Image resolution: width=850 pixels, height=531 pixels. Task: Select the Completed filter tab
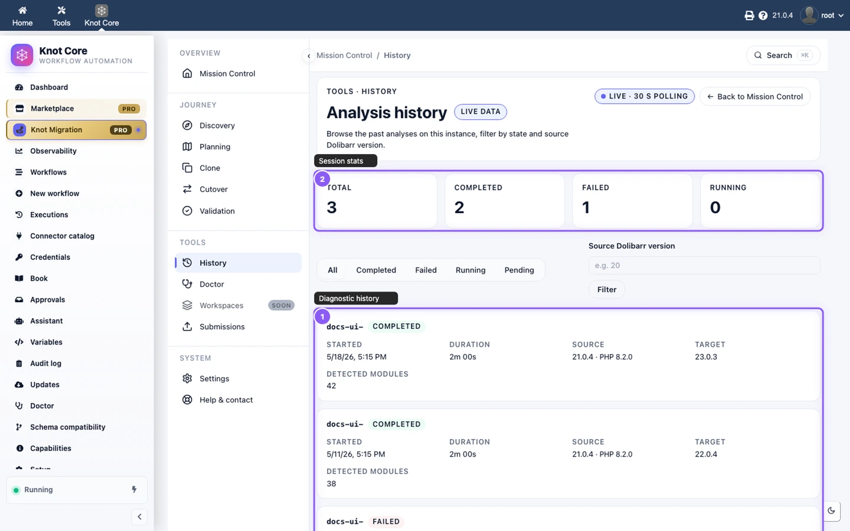(376, 270)
